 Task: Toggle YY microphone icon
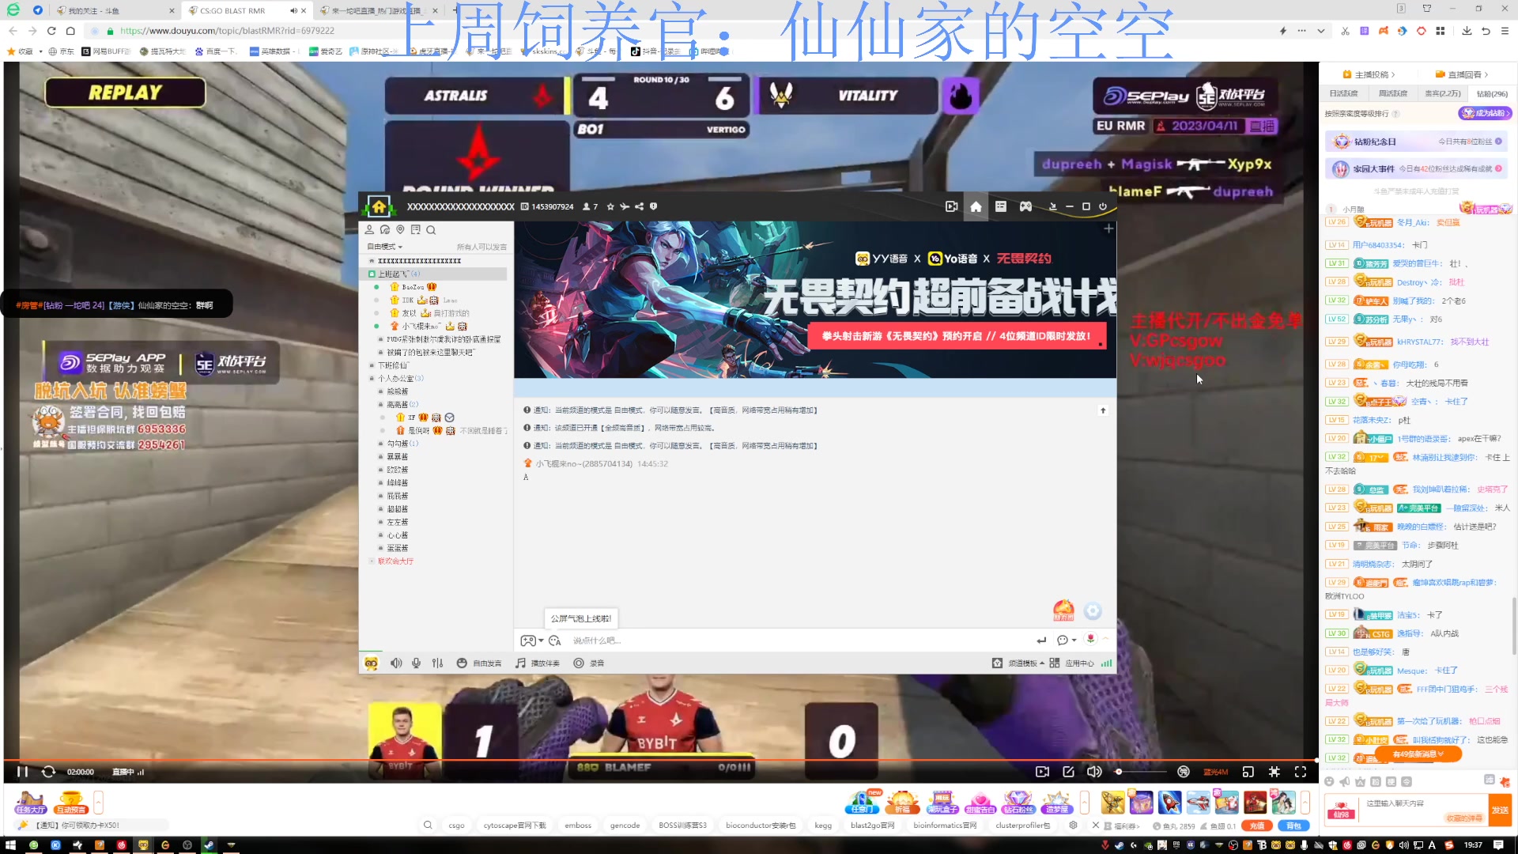click(416, 663)
